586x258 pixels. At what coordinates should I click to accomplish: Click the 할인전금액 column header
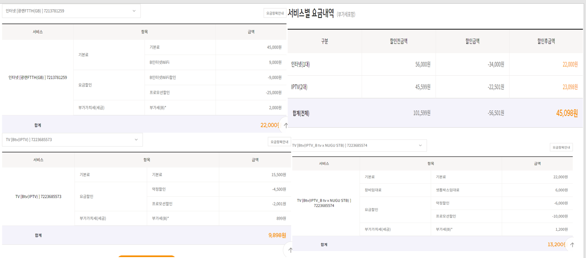click(x=398, y=41)
